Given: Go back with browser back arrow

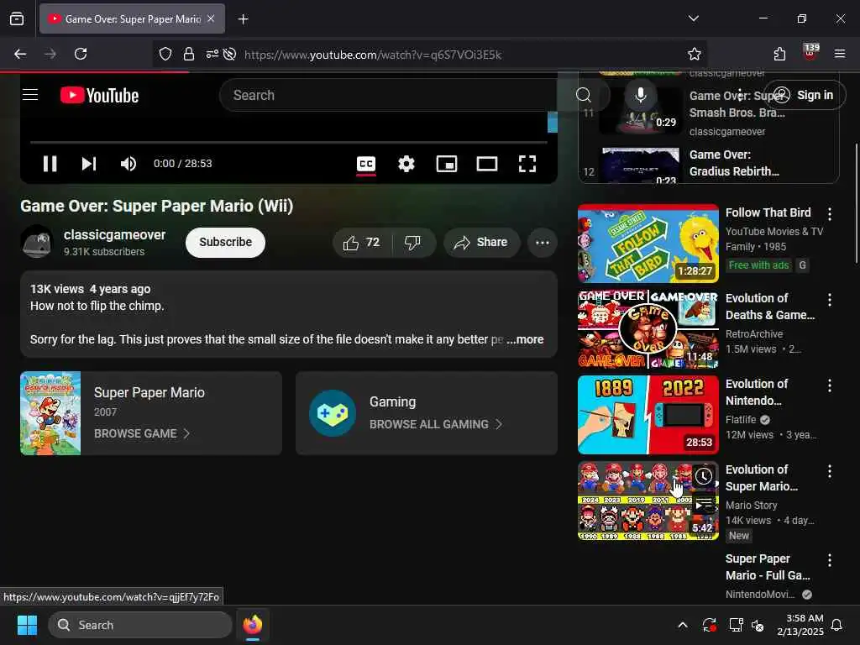Looking at the screenshot, I should [x=20, y=54].
